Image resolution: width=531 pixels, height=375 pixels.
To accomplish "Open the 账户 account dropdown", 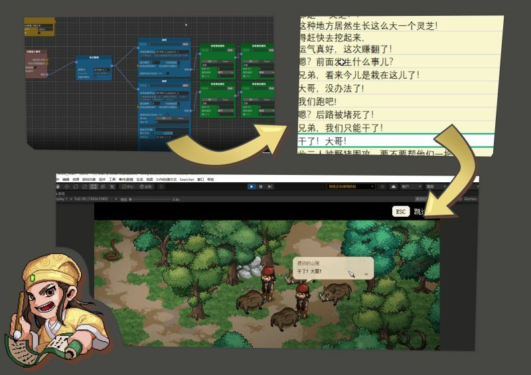I will (411, 187).
